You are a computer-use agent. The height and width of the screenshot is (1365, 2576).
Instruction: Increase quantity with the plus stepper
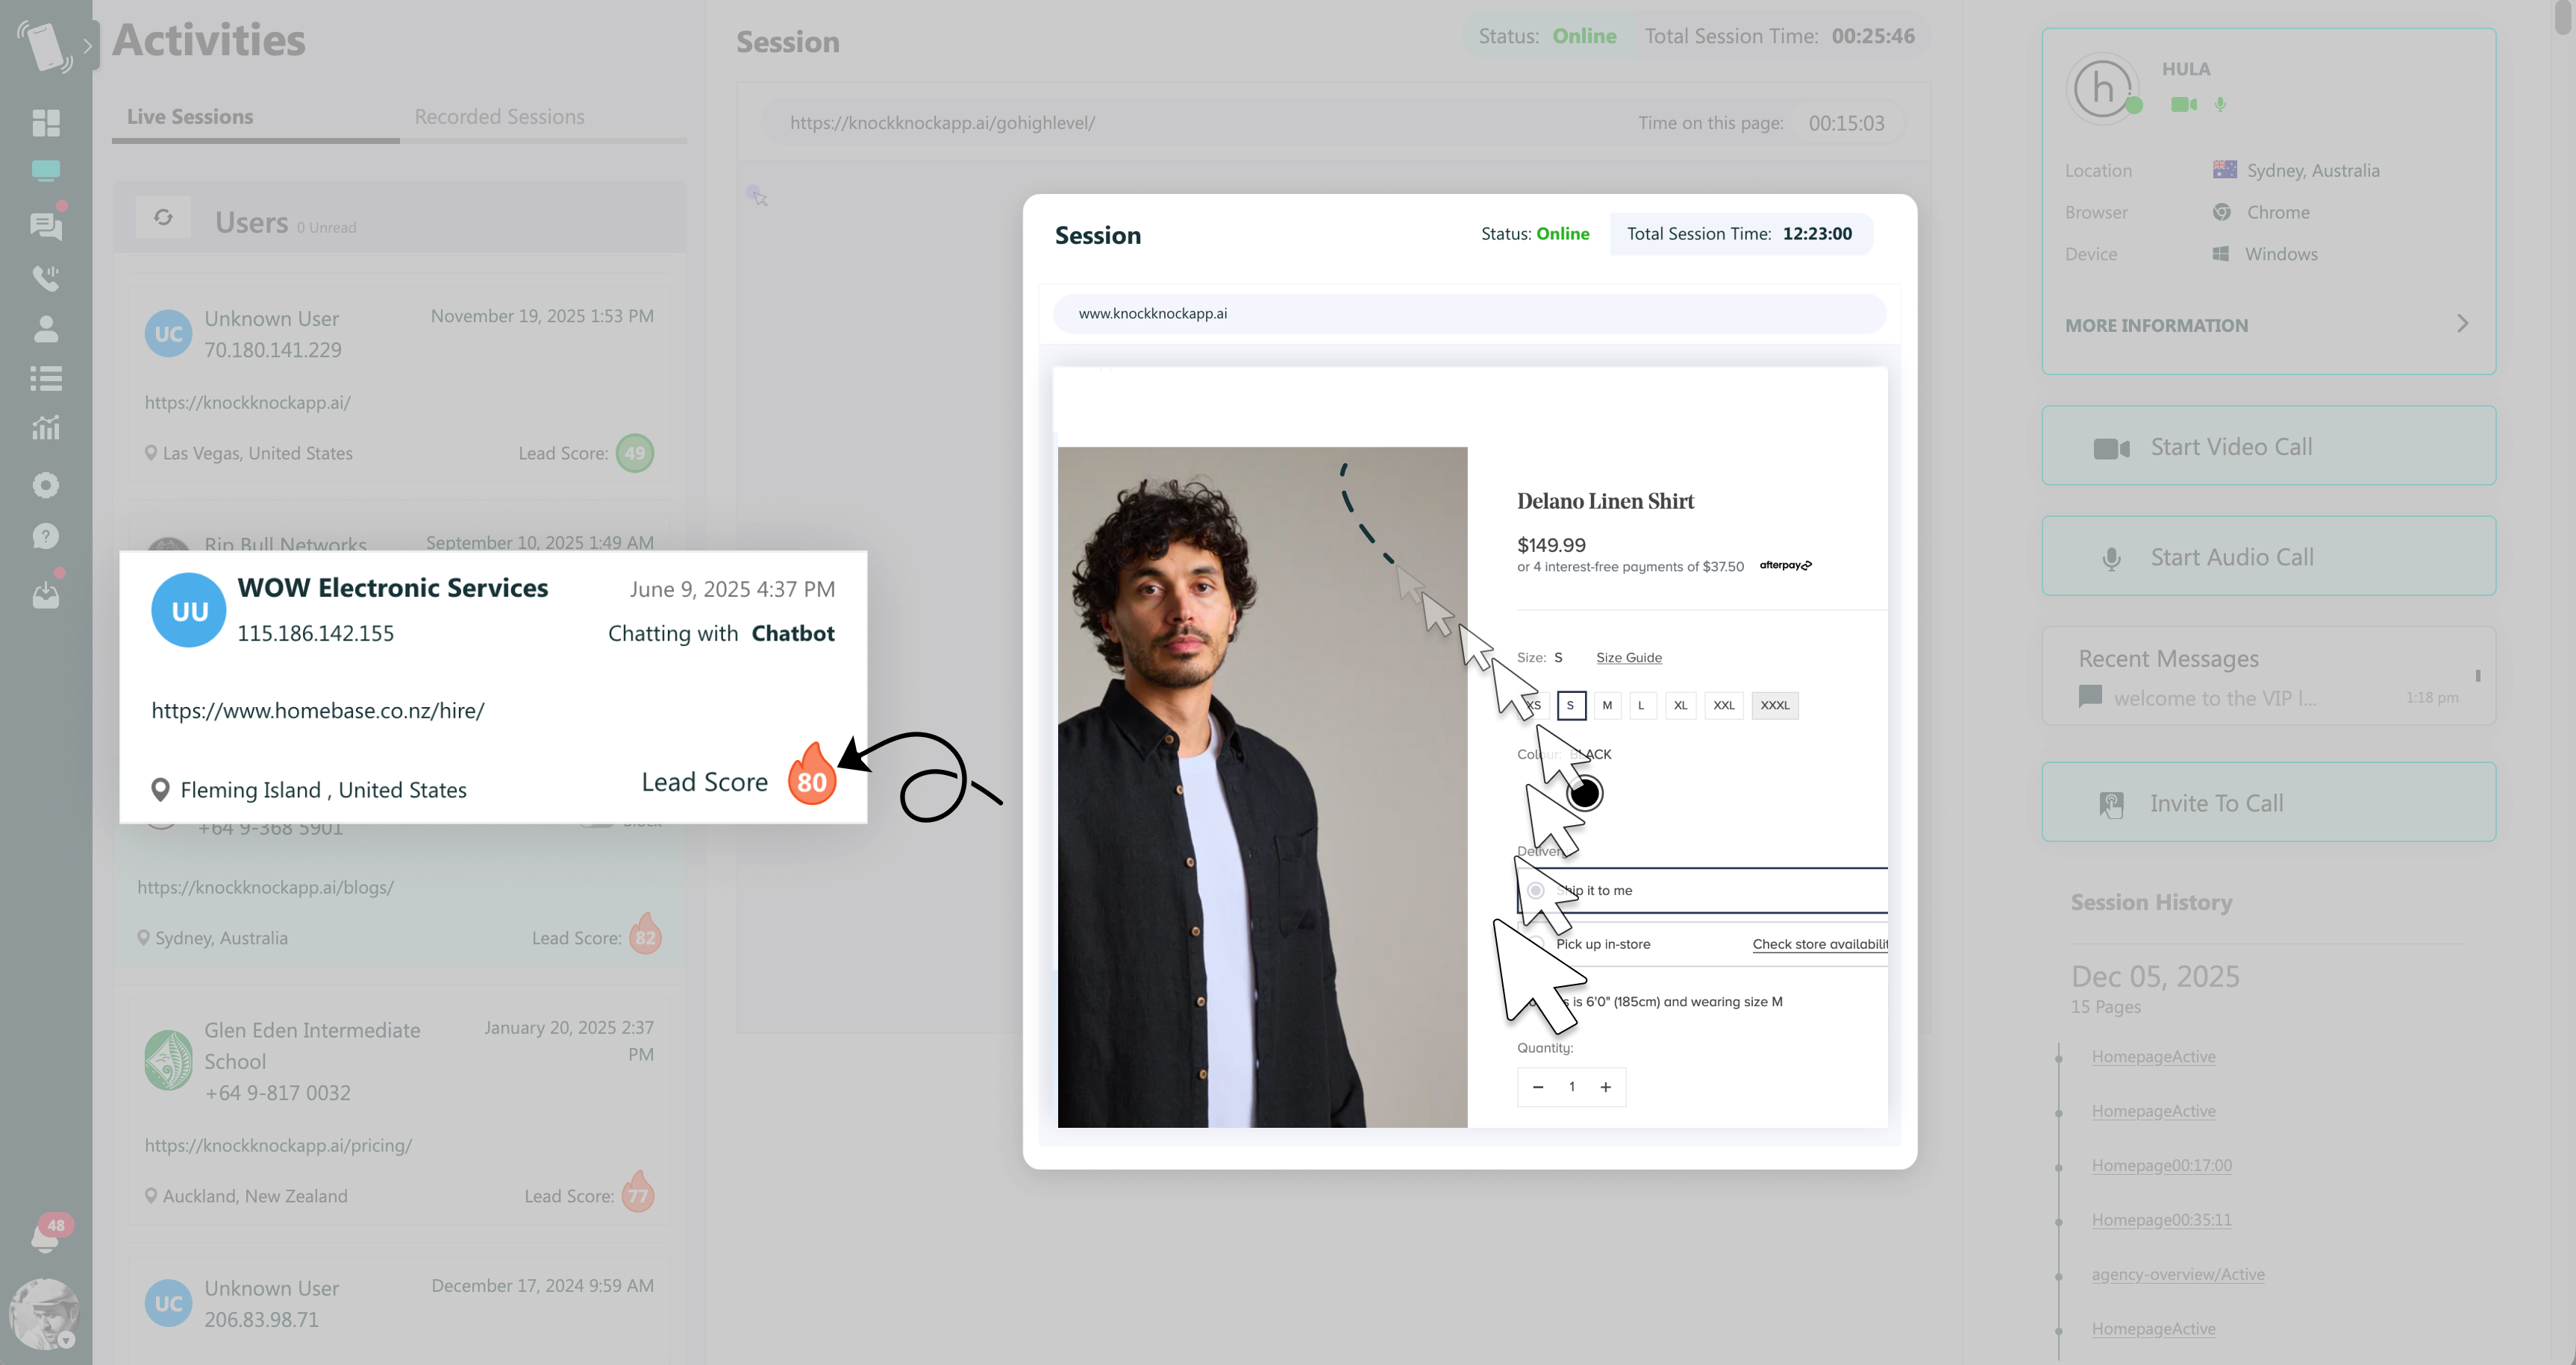pos(1605,1088)
